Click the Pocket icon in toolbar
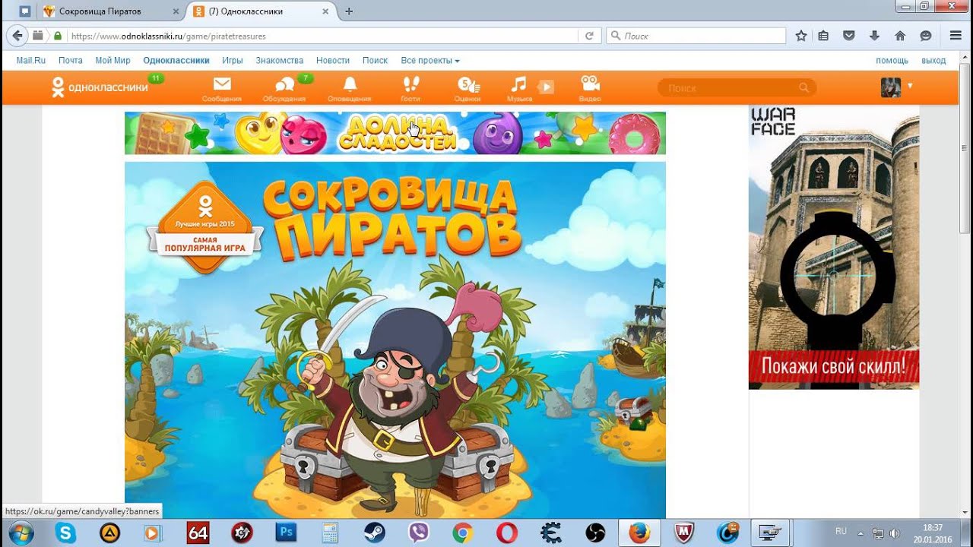This screenshot has height=547, width=973. click(849, 36)
